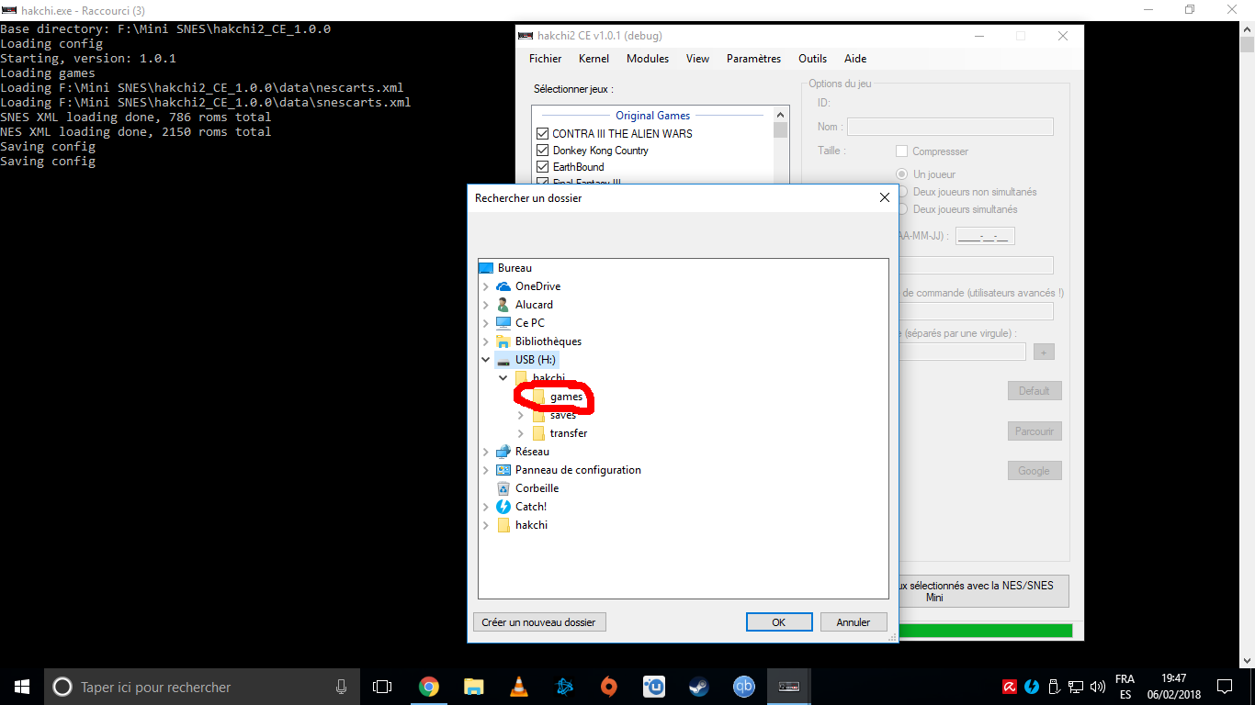Select the circled games folder
1255x705 pixels.
(x=566, y=397)
